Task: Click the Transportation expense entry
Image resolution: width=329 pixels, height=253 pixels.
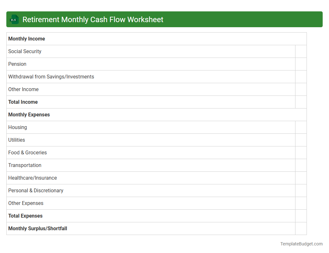Action: [25, 165]
